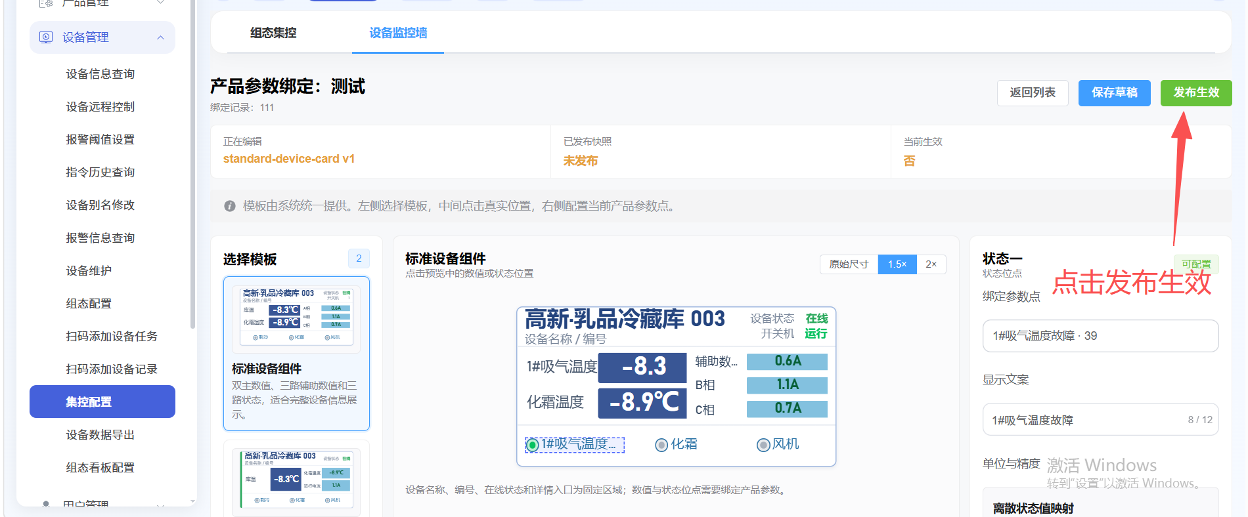This screenshot has width=1248, height=517.
Task: Click the -8.9℃ 化霜温度 value
Action: (x=642, y=402)
